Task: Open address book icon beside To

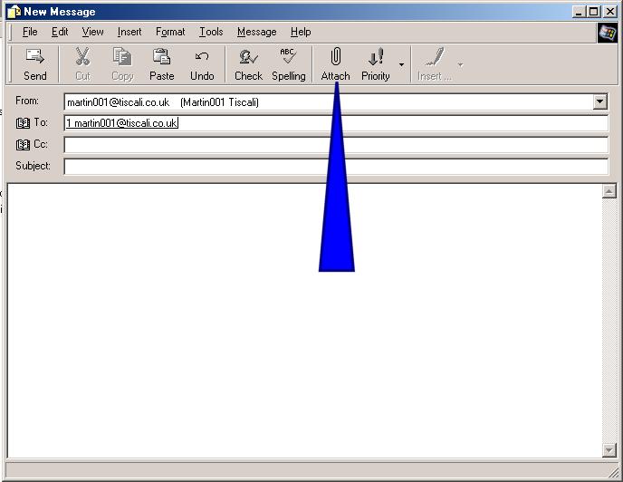Action: click(23, 123)
